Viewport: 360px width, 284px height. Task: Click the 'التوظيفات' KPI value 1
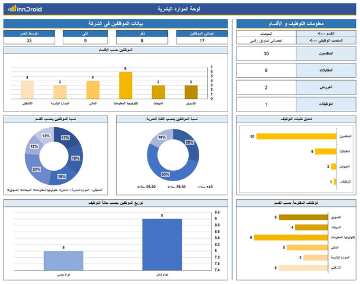click(x=267, y=105)
